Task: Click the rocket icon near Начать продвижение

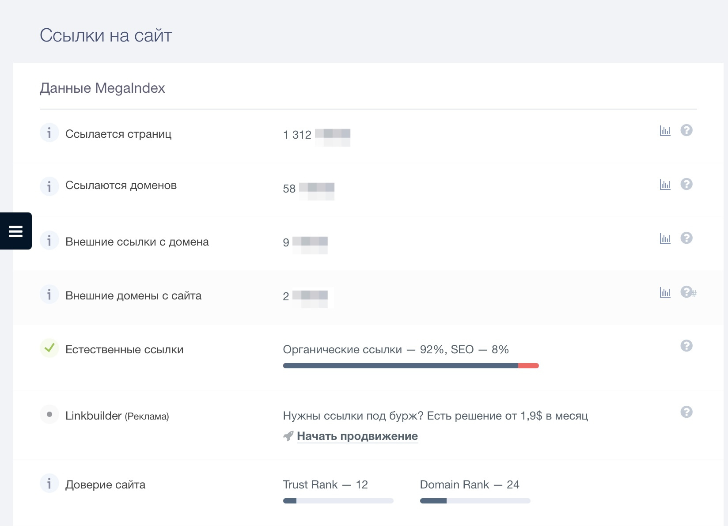Action: tap(288, 436)
